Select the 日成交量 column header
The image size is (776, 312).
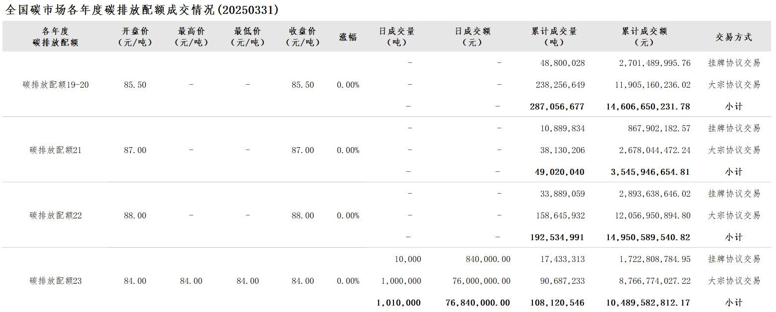[396, 37]
